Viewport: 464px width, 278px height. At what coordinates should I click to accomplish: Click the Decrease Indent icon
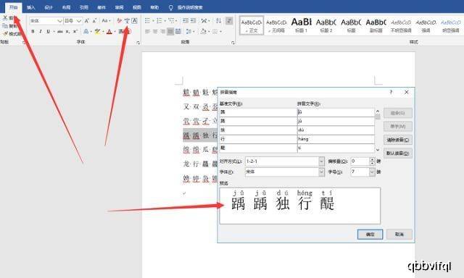[186, 21]
